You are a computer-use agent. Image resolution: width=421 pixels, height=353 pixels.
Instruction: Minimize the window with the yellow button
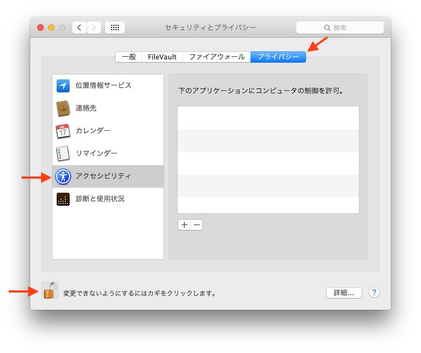(x=51, y=28)
